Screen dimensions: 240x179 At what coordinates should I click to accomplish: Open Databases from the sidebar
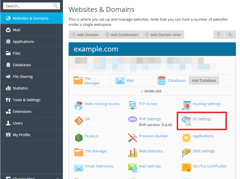(x=22, y=65)
